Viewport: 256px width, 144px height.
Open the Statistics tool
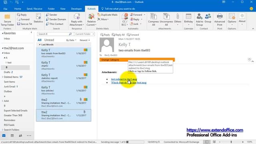[x=38, y=18]
